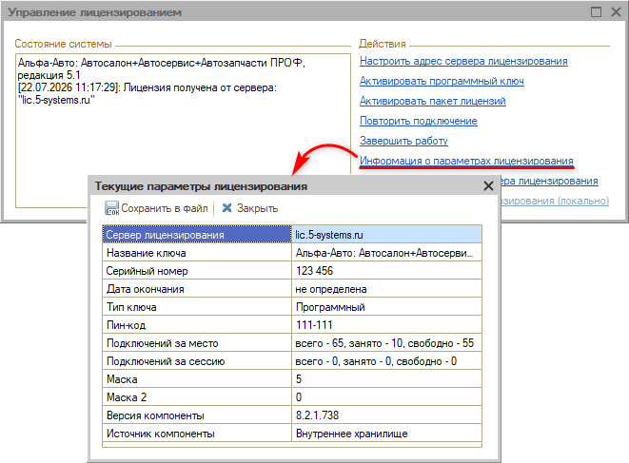
Task: Click the blue X icon beside Закрыть
Action: pyautogui.click(x=226, y=207)
